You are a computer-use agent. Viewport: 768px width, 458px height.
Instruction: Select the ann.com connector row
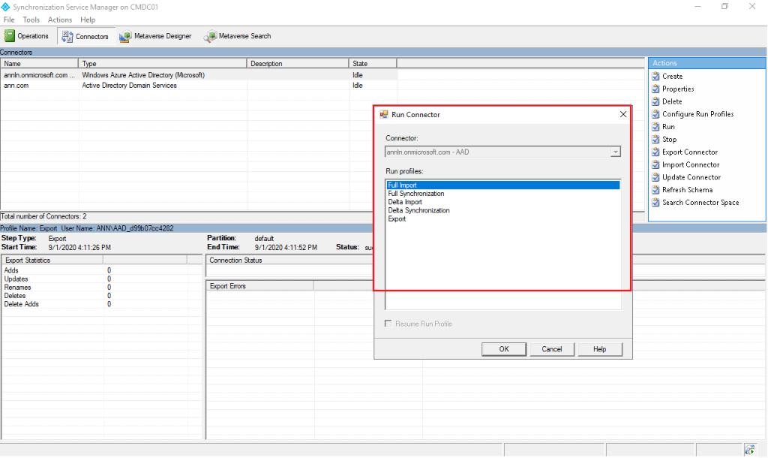[199, 86]
